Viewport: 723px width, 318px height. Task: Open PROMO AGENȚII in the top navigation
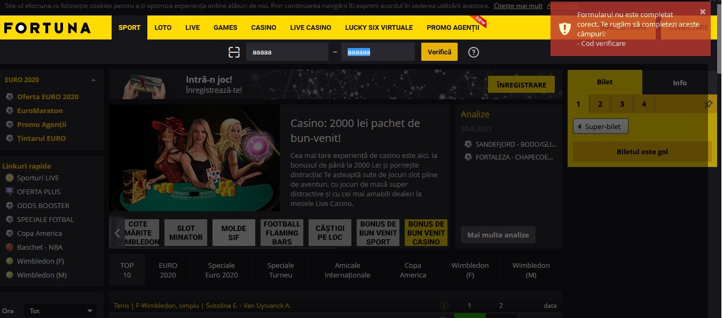[x=453, y=28]
